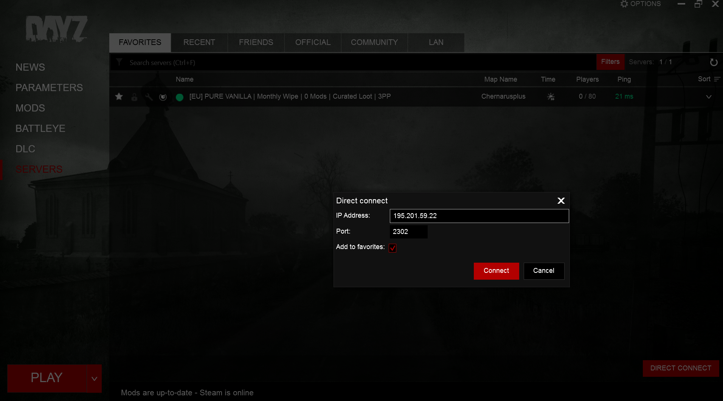The image size is (723, 401).
Task: Expand the PURE VANILLA server details
Action: [709, 97]
